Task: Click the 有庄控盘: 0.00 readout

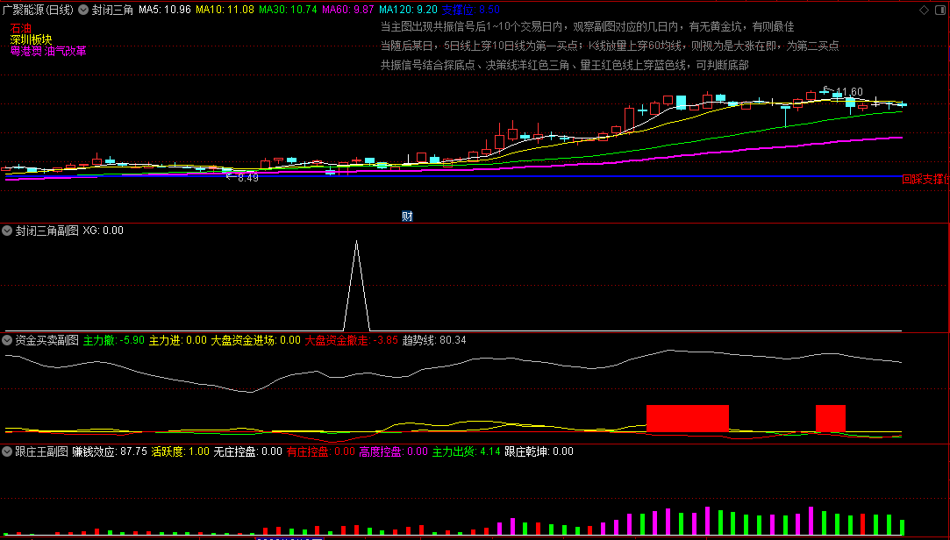Action: [x=321, y=451]
